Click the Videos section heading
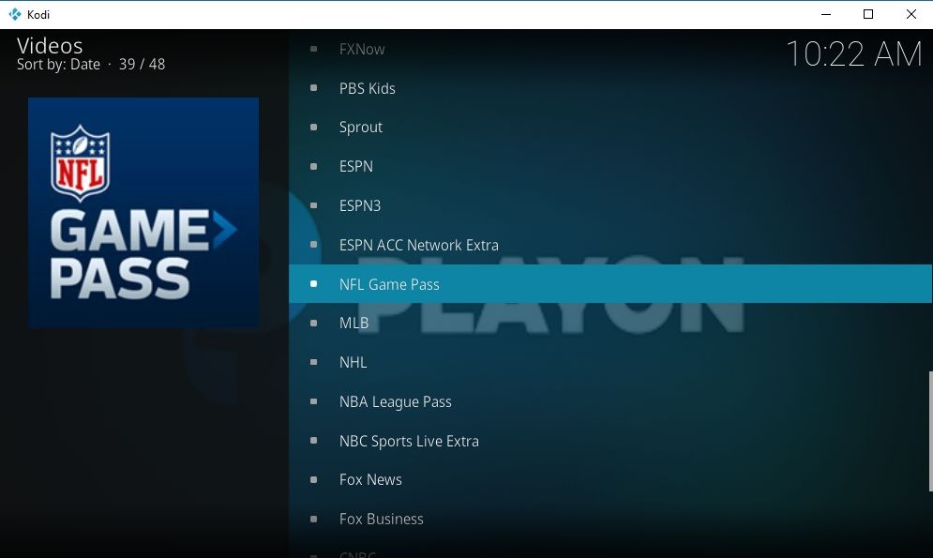 click(50, 46)
